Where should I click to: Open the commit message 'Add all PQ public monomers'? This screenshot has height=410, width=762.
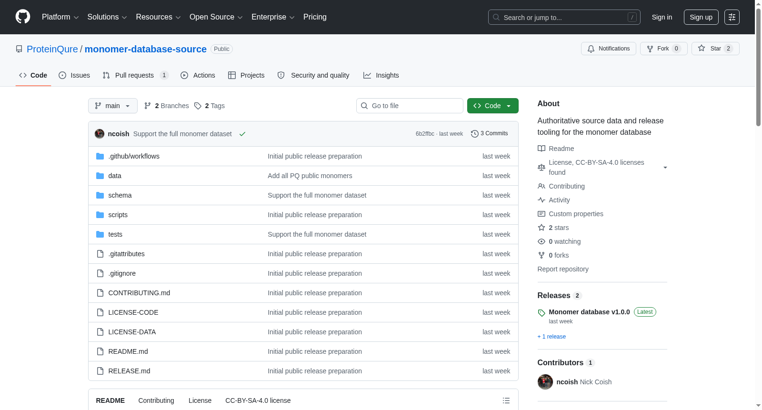pyautogui.click(x=310, y=176)
